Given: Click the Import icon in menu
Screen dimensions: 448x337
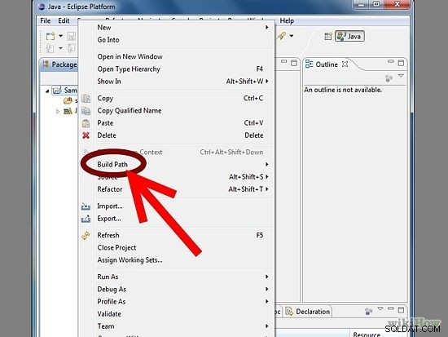Looking at the screenshot, I should (86, 206).
